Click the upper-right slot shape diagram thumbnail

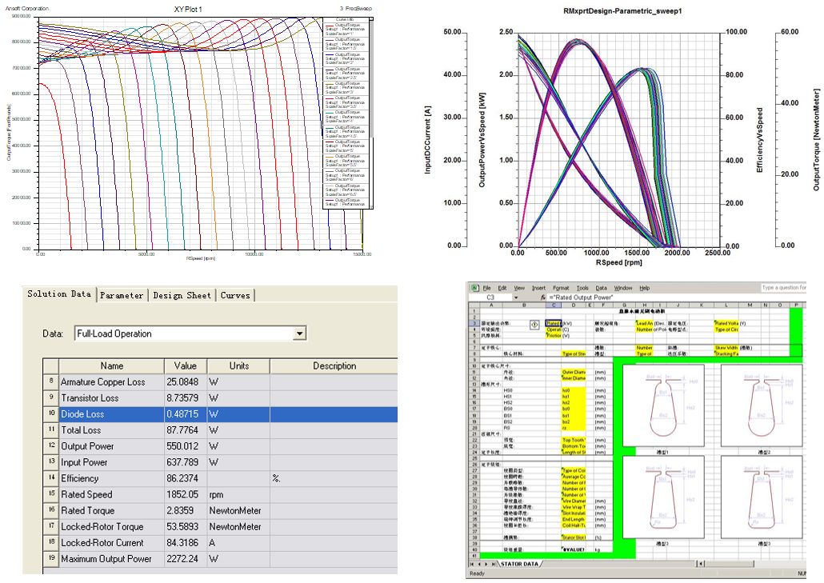(x=762, y=405)
